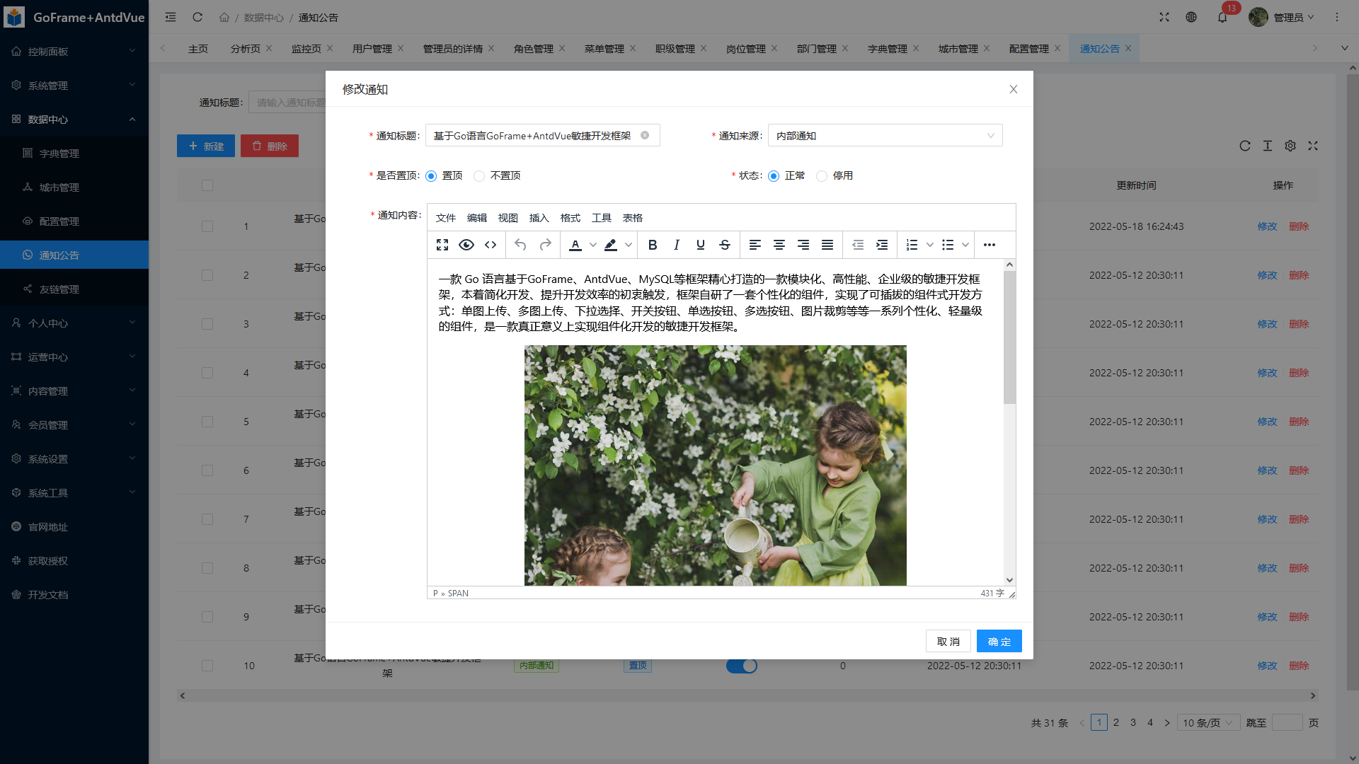Select the 置顶 radio option

(431, 176)
